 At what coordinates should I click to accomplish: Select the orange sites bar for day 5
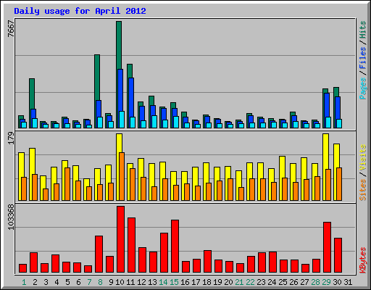click(67, 184)
